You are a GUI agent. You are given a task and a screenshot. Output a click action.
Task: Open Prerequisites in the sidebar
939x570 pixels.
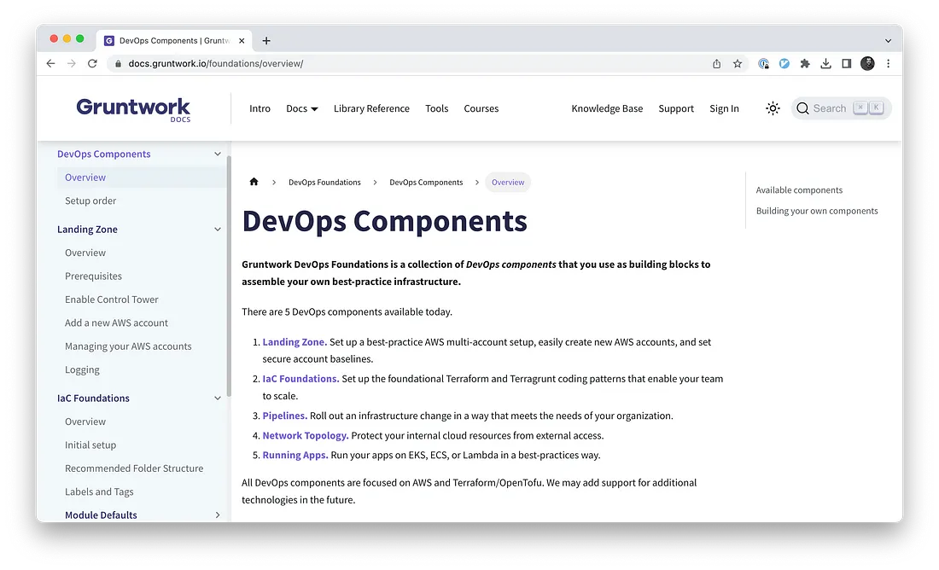(x=93, y=276)
